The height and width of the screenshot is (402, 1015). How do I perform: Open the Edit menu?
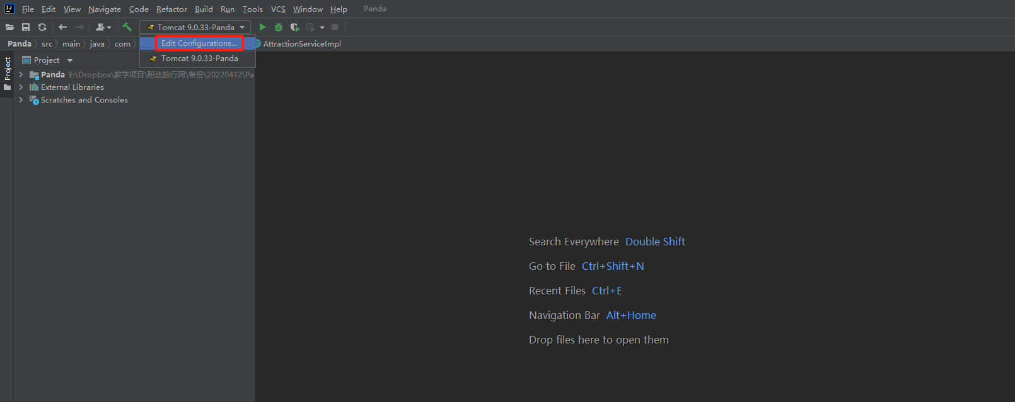coord(49,9)
